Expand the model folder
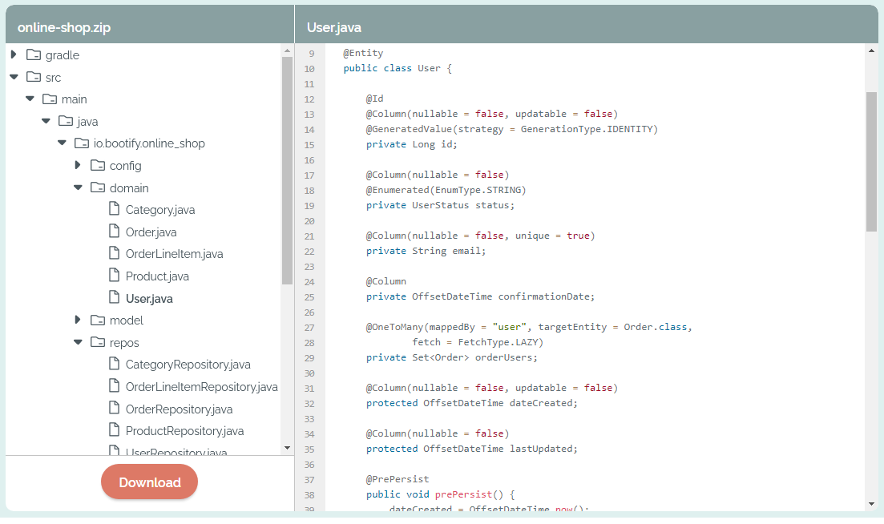Screen dimensions: 884x524 click(x=78, y=320)
